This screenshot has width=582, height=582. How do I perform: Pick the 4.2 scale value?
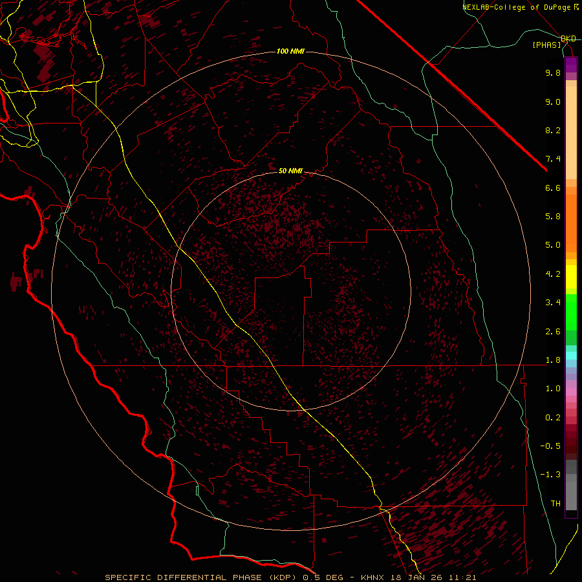click(553, 274)
